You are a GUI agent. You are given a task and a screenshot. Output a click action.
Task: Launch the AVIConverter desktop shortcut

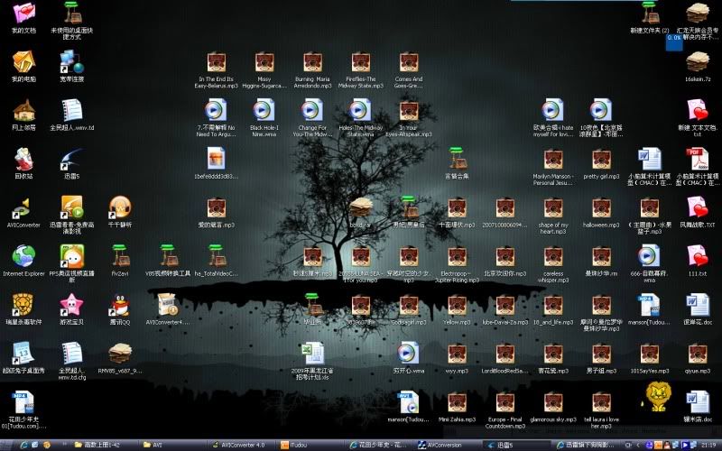pyautogui.click(x=23, y=208)
